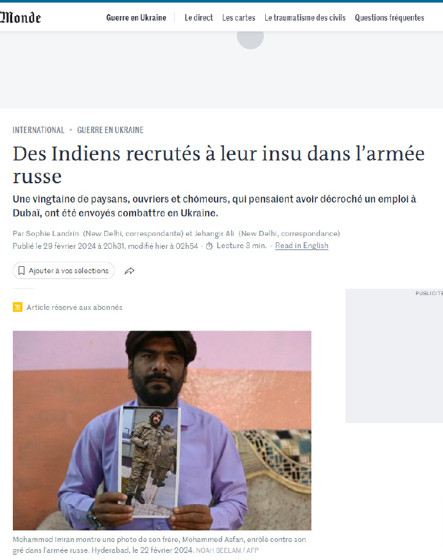Click author name Jehangir Ali

coord(214,233)
